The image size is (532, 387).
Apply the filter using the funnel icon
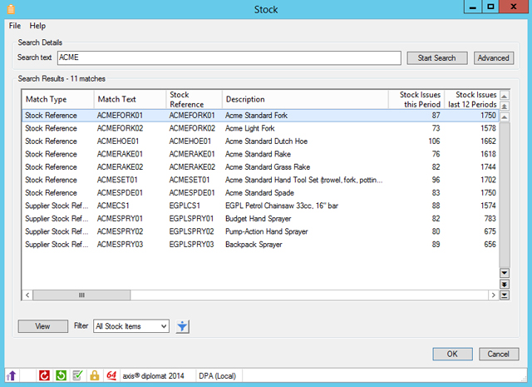click(x=183, y=326)
